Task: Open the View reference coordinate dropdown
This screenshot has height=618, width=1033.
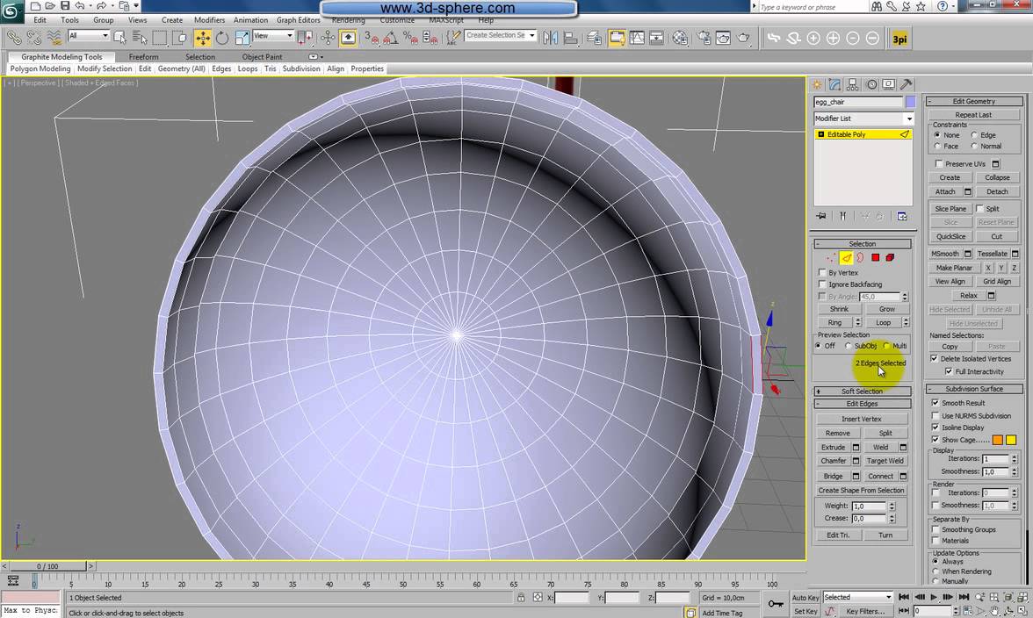Action: [272, 35]
